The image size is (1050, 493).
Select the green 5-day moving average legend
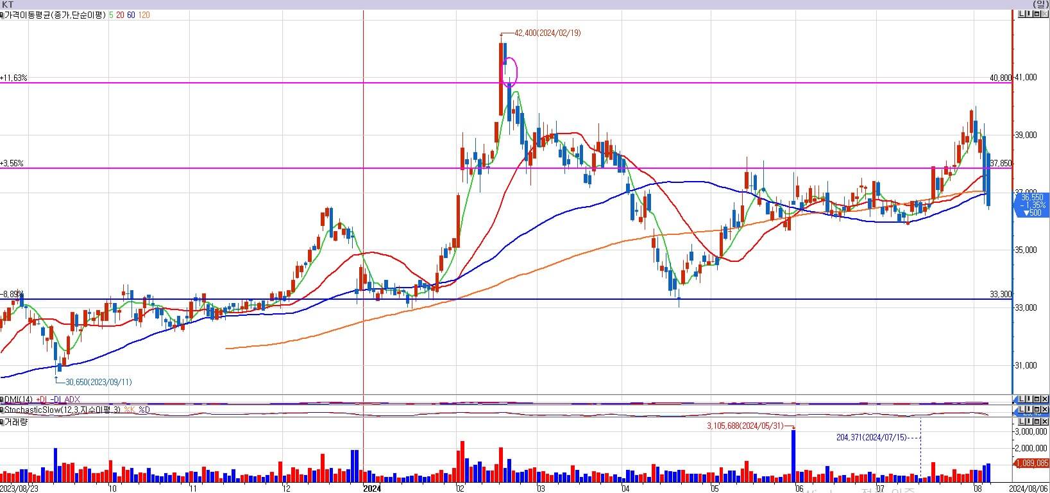(111, 15)
